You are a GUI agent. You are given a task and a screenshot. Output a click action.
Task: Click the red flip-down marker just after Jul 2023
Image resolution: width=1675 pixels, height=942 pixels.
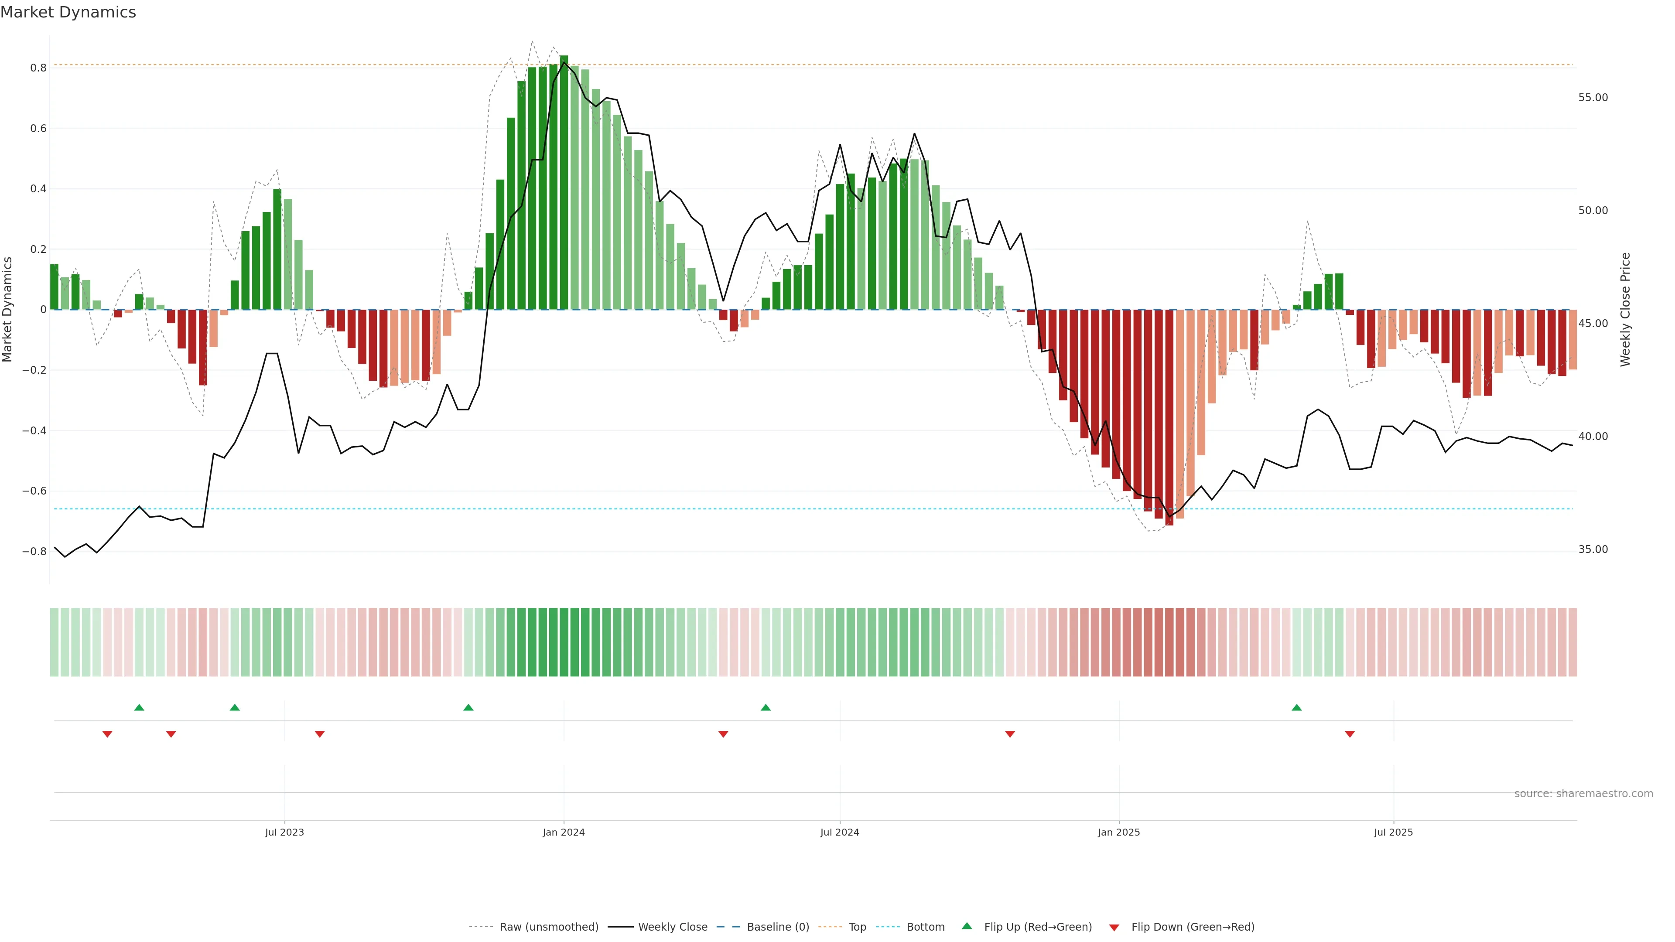coord(319,734)
